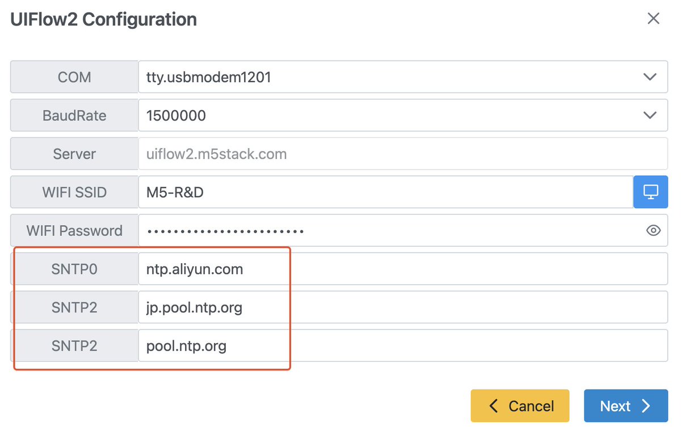
Task: Reveal the WIFI Password with the eye icon
Action: (653, 230)
